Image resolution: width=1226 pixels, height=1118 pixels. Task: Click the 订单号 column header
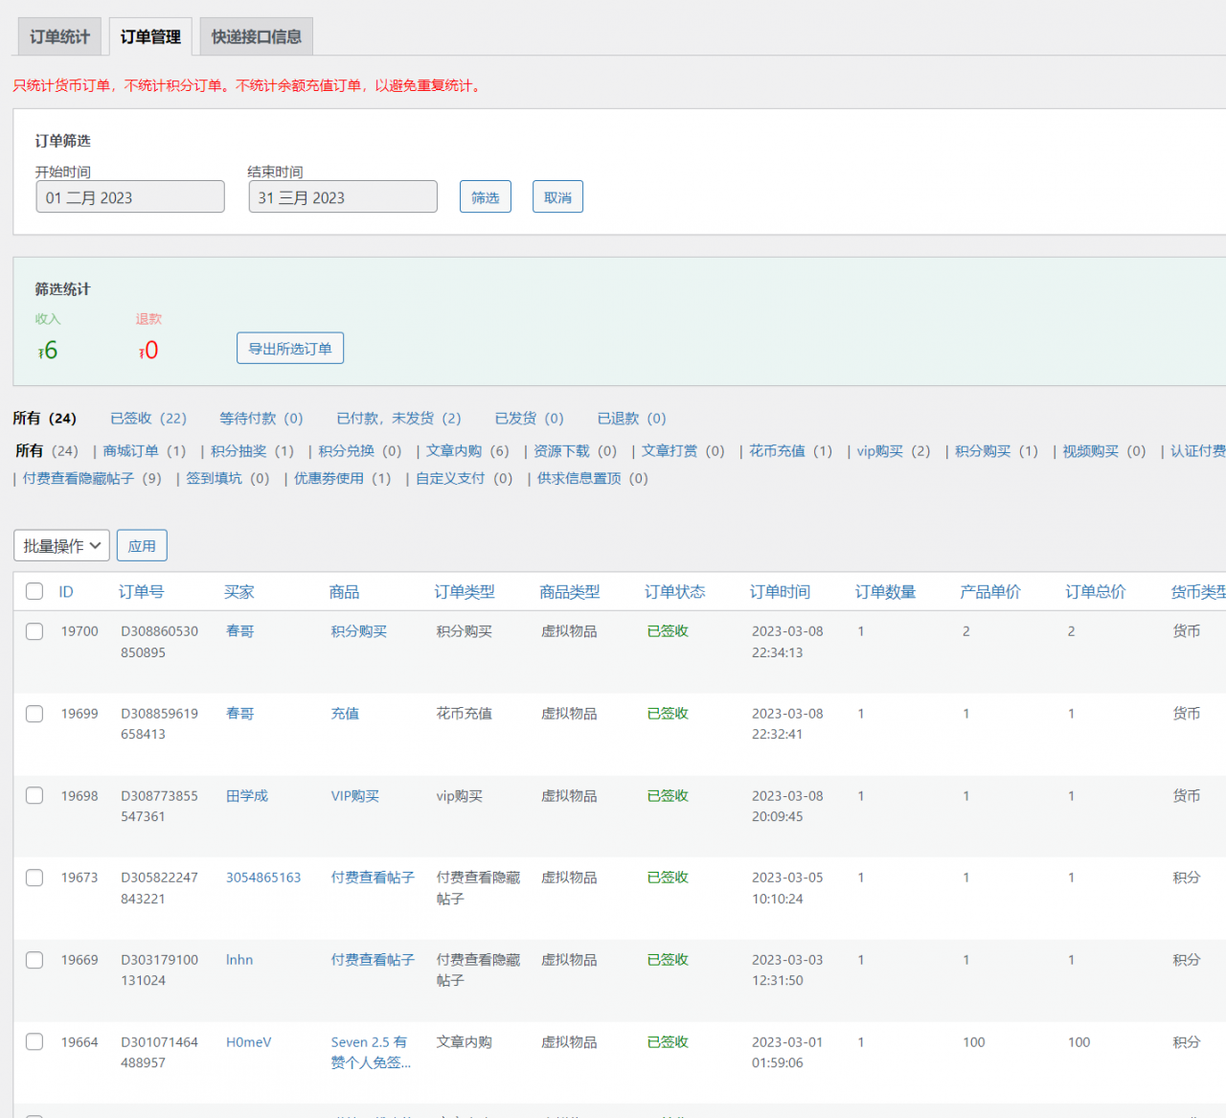[x=141, y=592]
